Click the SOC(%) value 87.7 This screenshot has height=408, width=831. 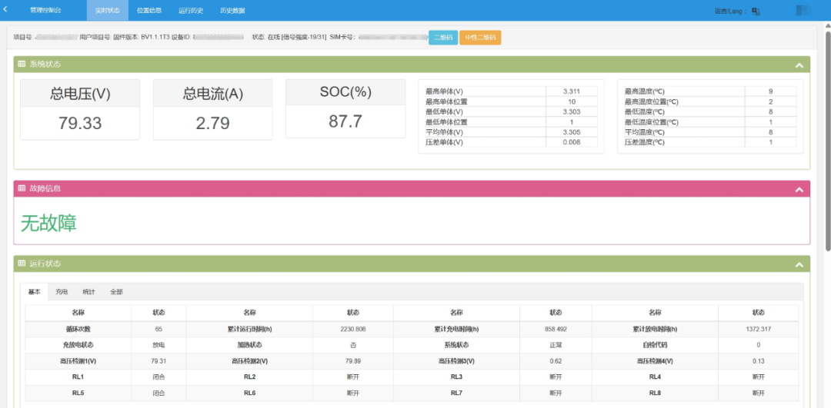coord(345,121)
